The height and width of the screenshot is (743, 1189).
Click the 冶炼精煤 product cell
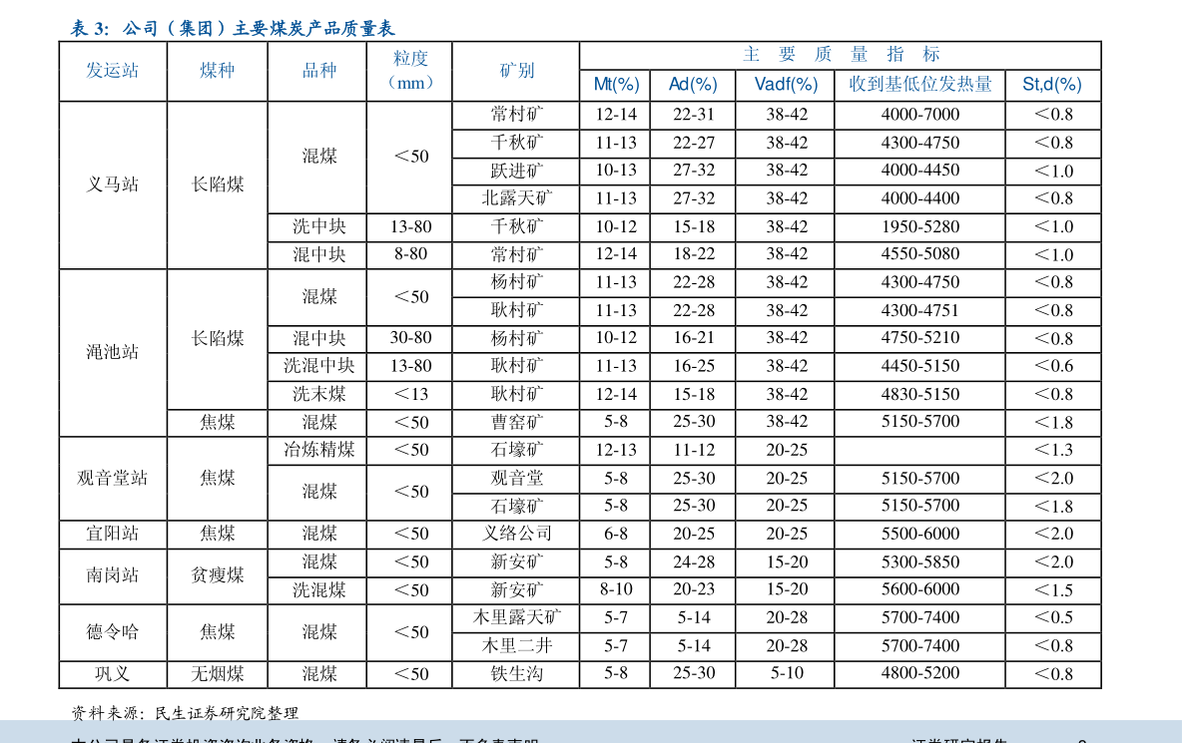(318, 450)
